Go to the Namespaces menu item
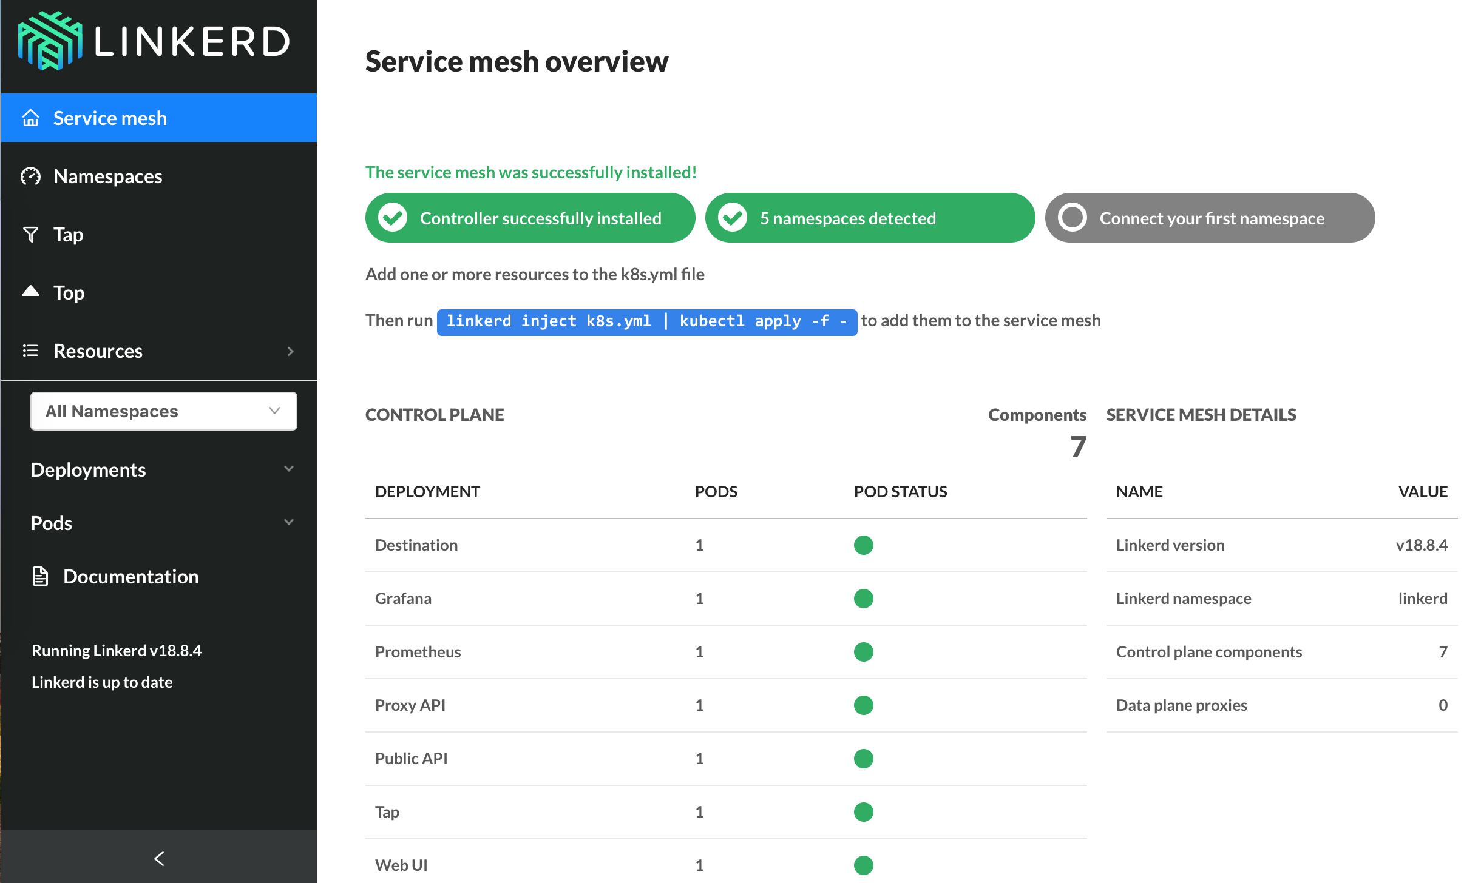The height and width of the screenshot is (883, 1481). (x=108, y=176)
